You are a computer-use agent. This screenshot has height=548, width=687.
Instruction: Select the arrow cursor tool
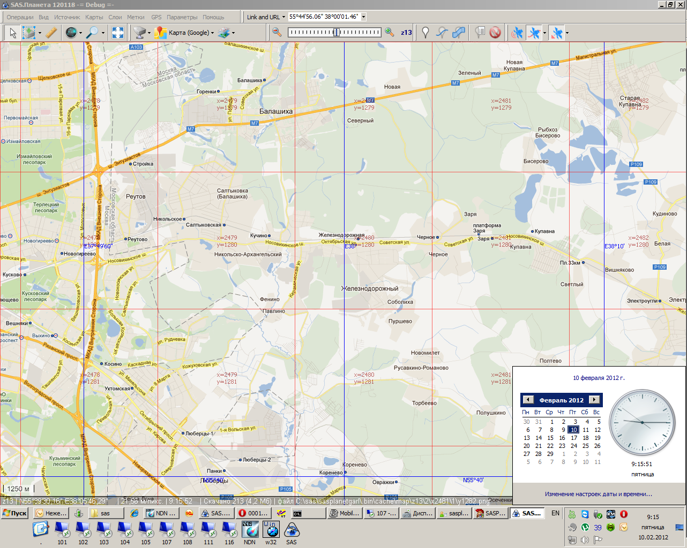pos(13,33)
